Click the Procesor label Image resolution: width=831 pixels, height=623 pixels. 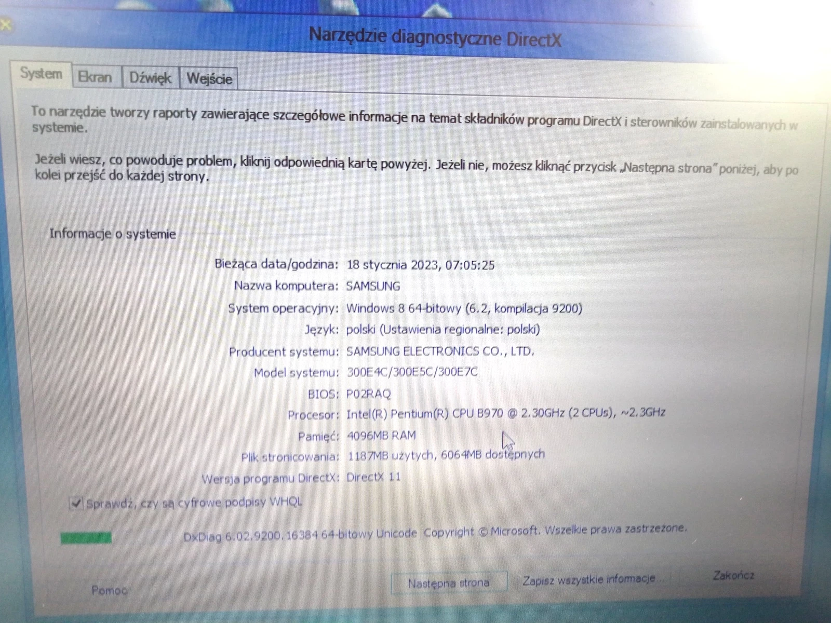313,415
